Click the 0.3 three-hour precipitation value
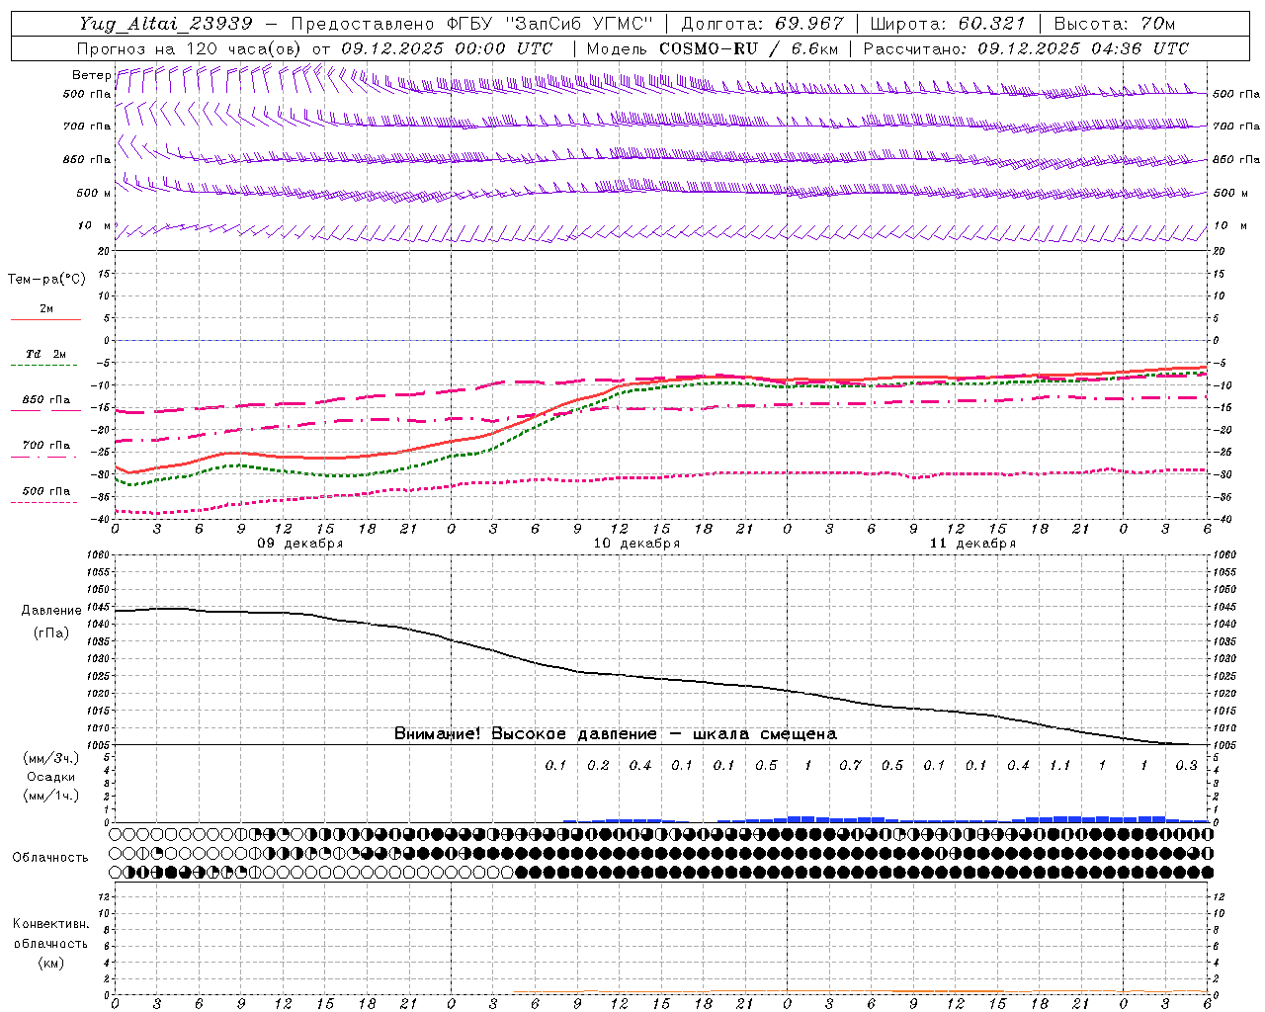 pyautogui.click(x=1186, y=766)
